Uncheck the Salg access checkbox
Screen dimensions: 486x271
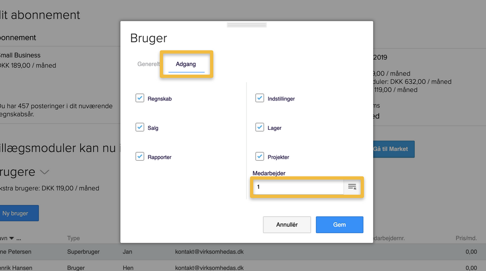[139, 128]
